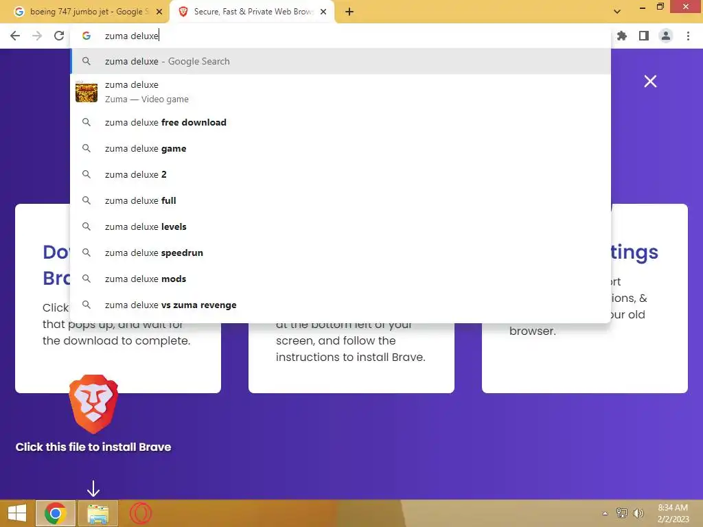This screenshot has width=703, height=527.
Task: Select the Secure, Fast & Private Web Browser tab
Action: click(252, 12)
